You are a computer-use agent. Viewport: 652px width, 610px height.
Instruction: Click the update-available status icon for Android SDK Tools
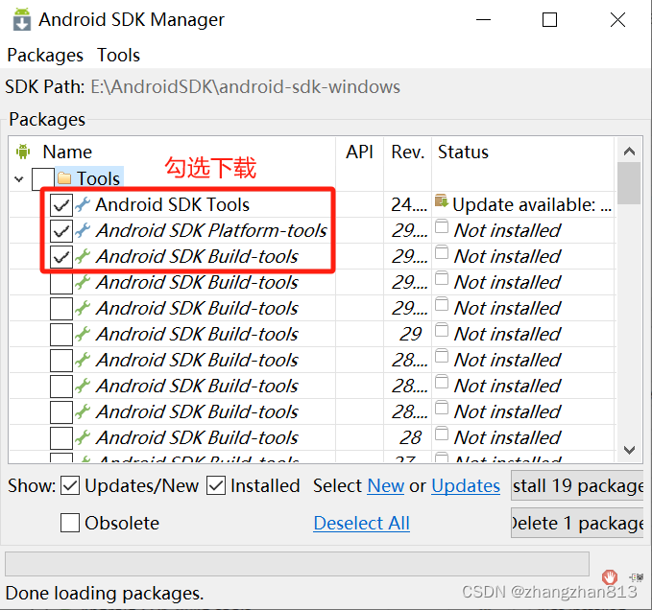coord(442,200)
